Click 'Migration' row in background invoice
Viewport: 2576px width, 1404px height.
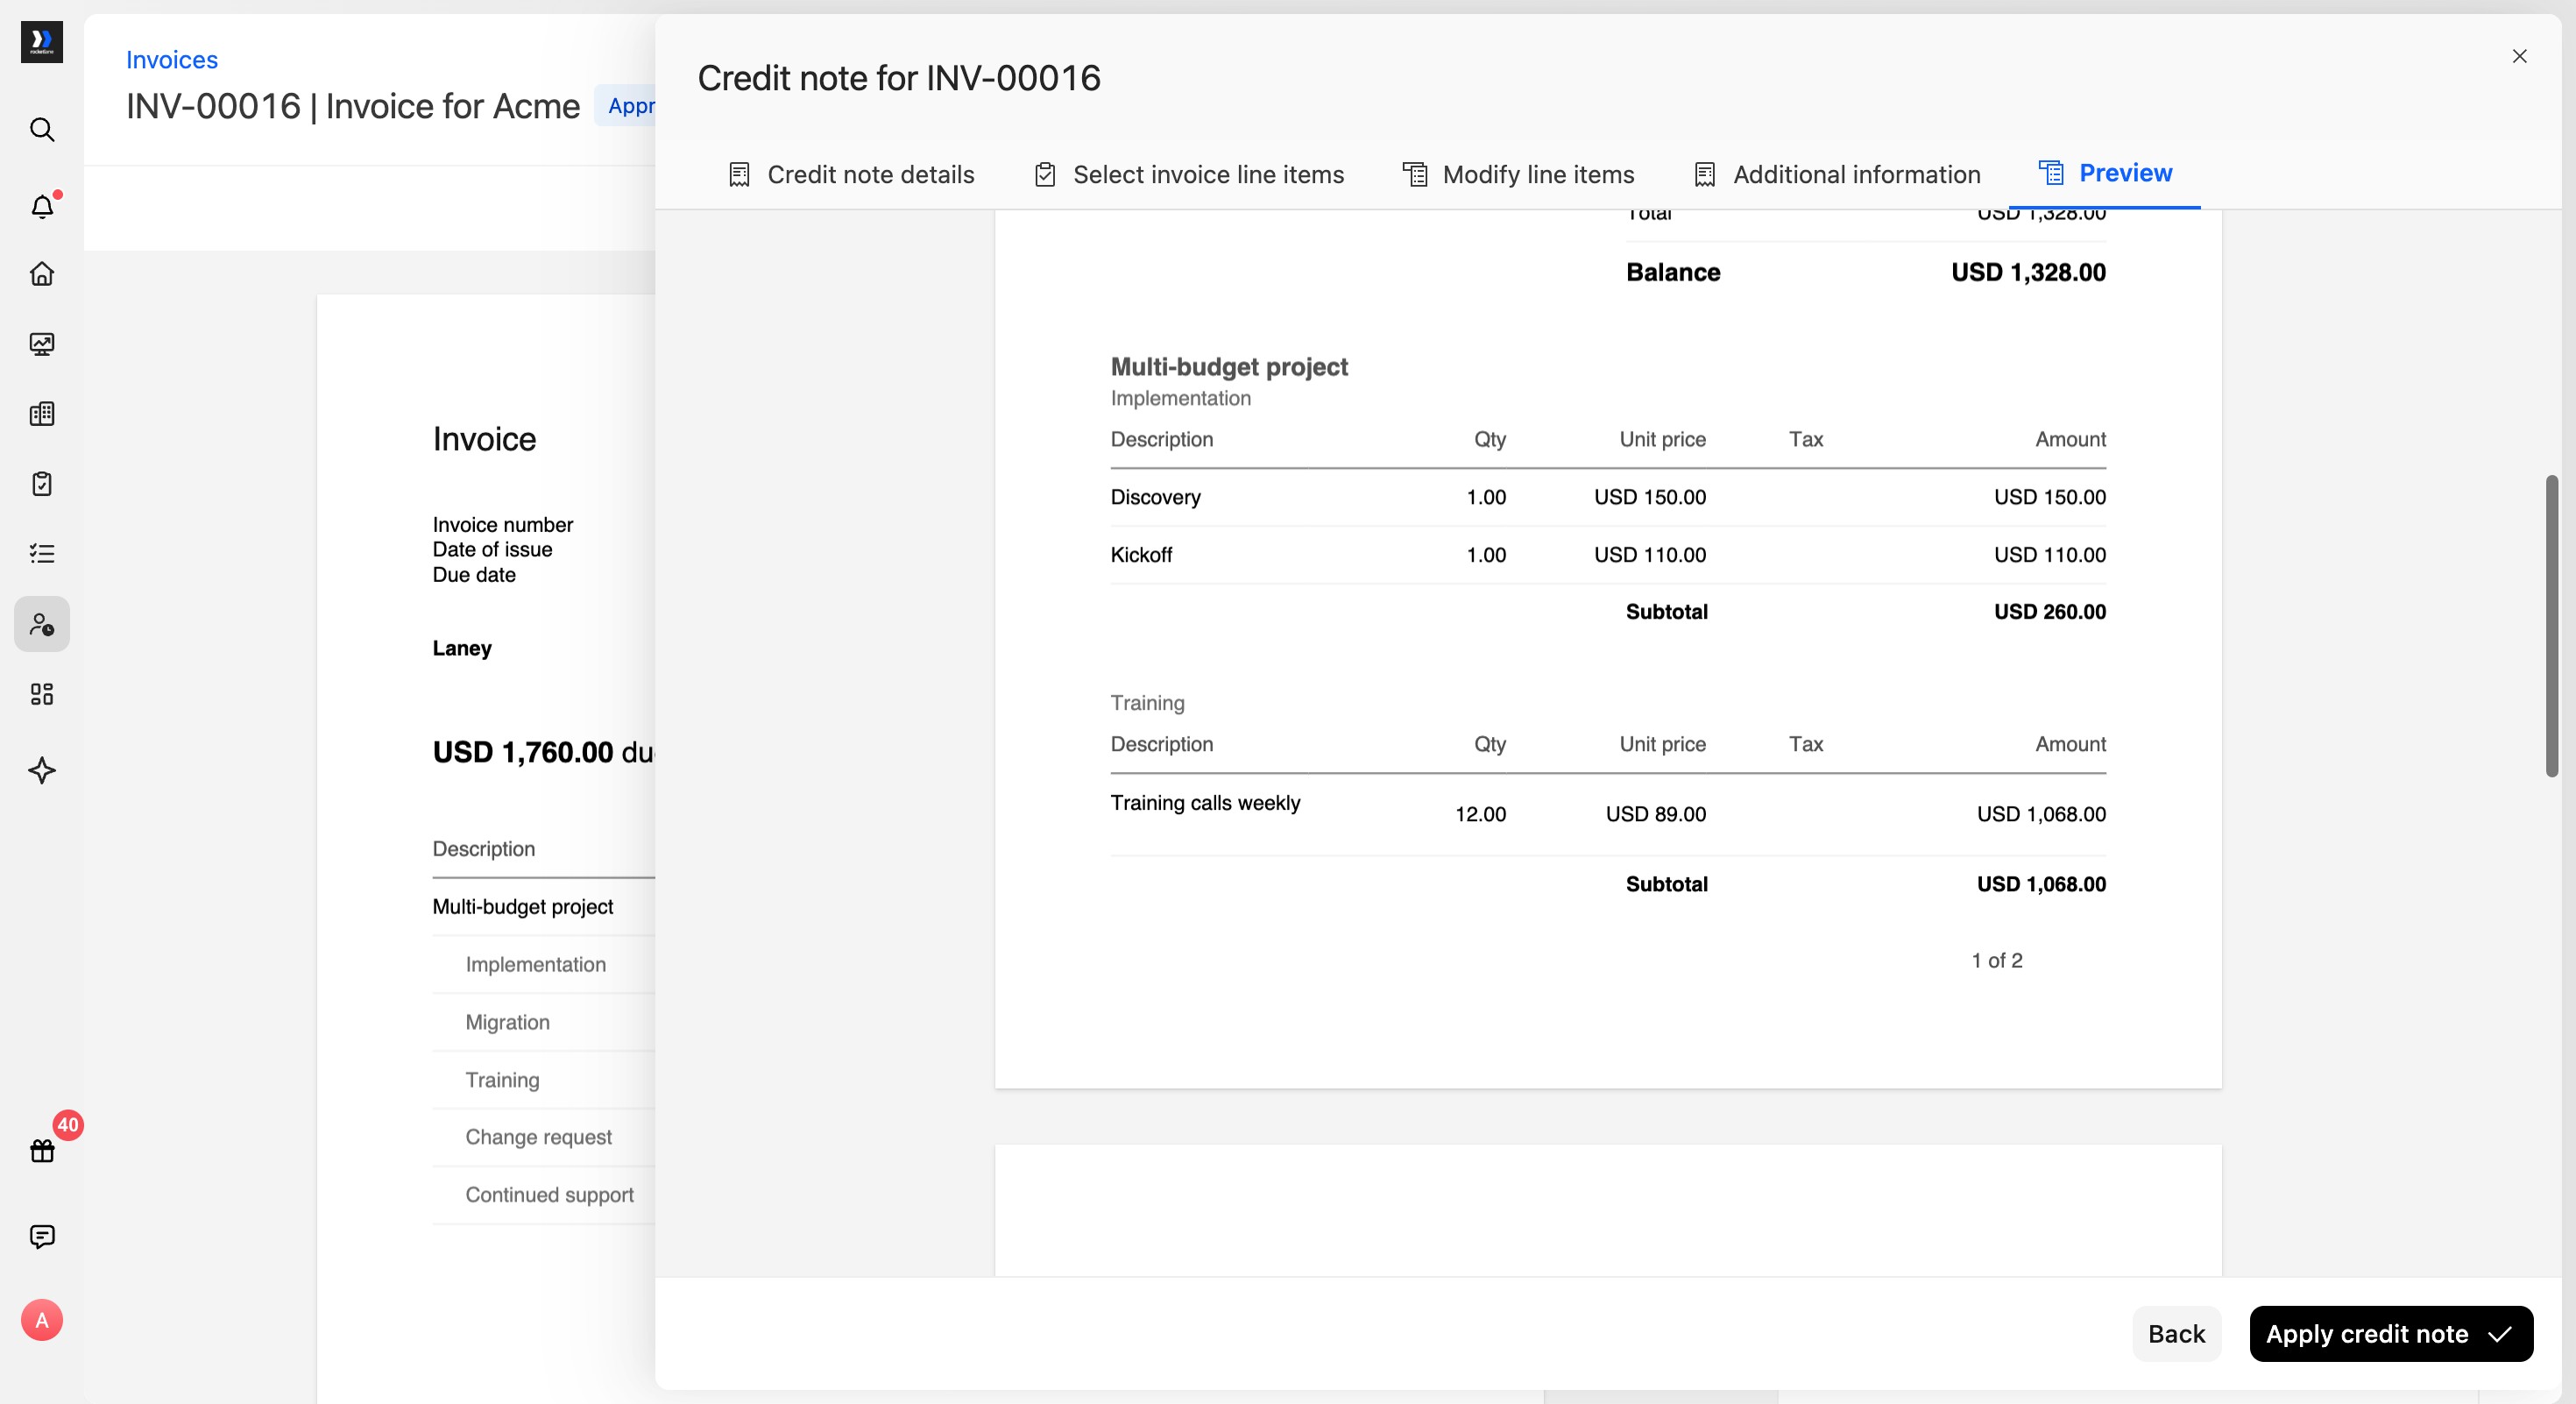(507, 1022)
